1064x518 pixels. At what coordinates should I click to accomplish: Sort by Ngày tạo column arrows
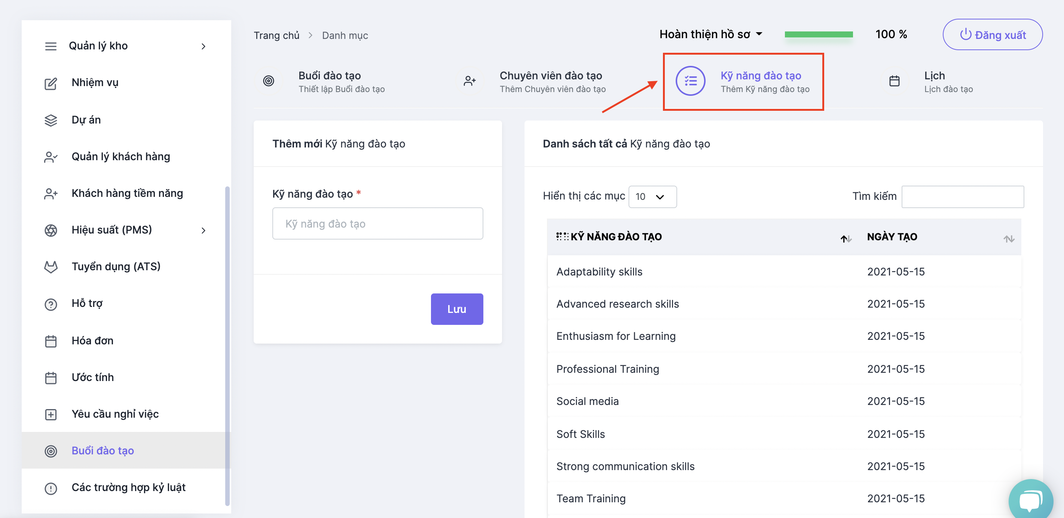coord(1009,238)
